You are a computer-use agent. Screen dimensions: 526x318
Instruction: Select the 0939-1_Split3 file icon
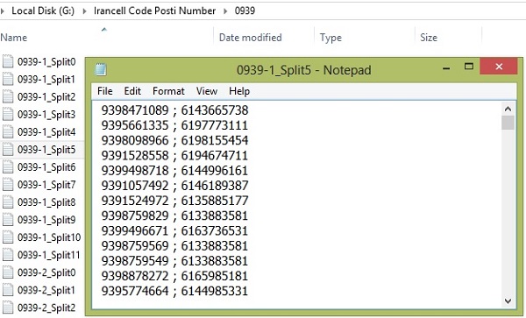pos(8,114)
